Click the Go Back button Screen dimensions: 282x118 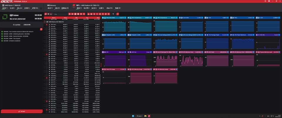tap(21, 112)
